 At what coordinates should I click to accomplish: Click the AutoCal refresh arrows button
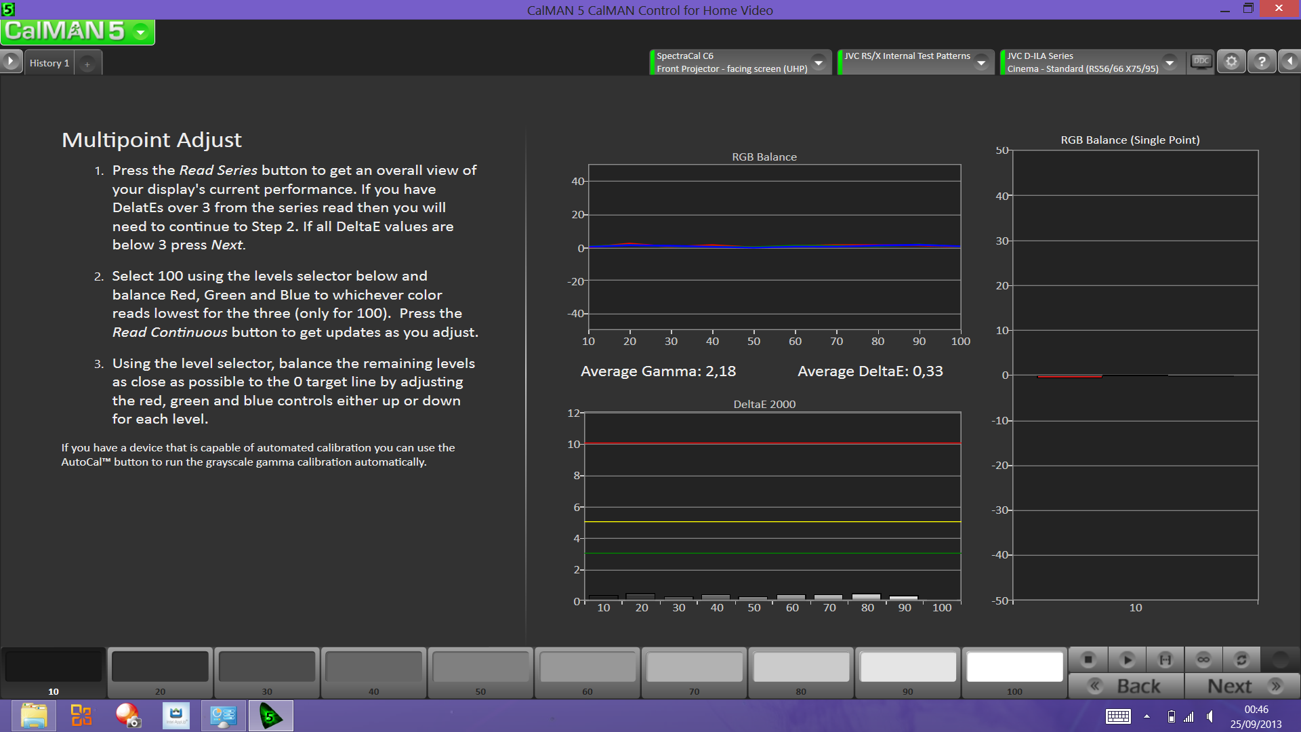[x=1241, y=659]
